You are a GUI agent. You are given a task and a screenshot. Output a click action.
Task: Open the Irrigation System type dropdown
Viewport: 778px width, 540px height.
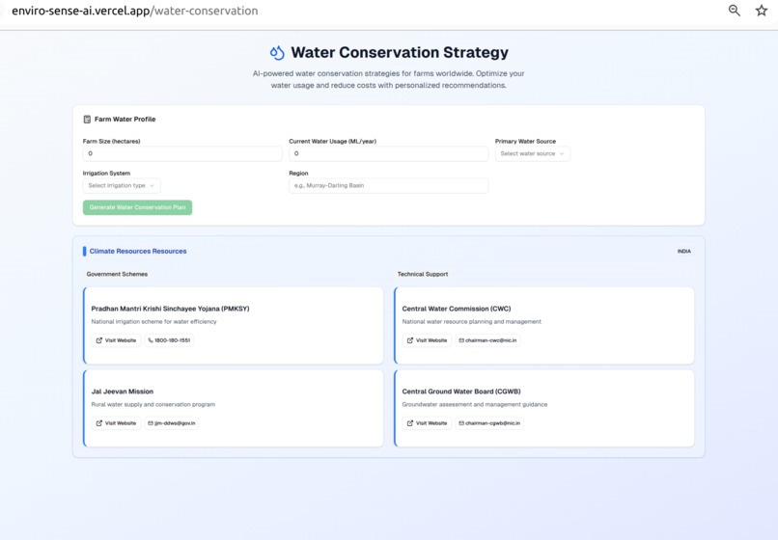click(122, 185)
